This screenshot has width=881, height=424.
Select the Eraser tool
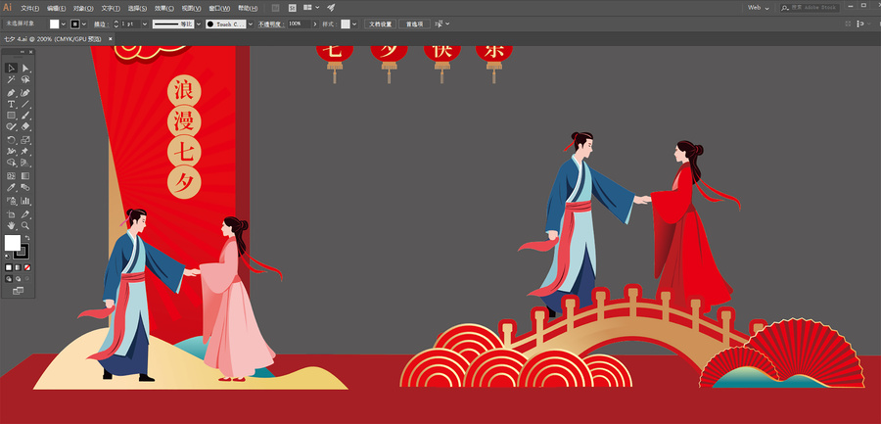click(x=25, y=127)
